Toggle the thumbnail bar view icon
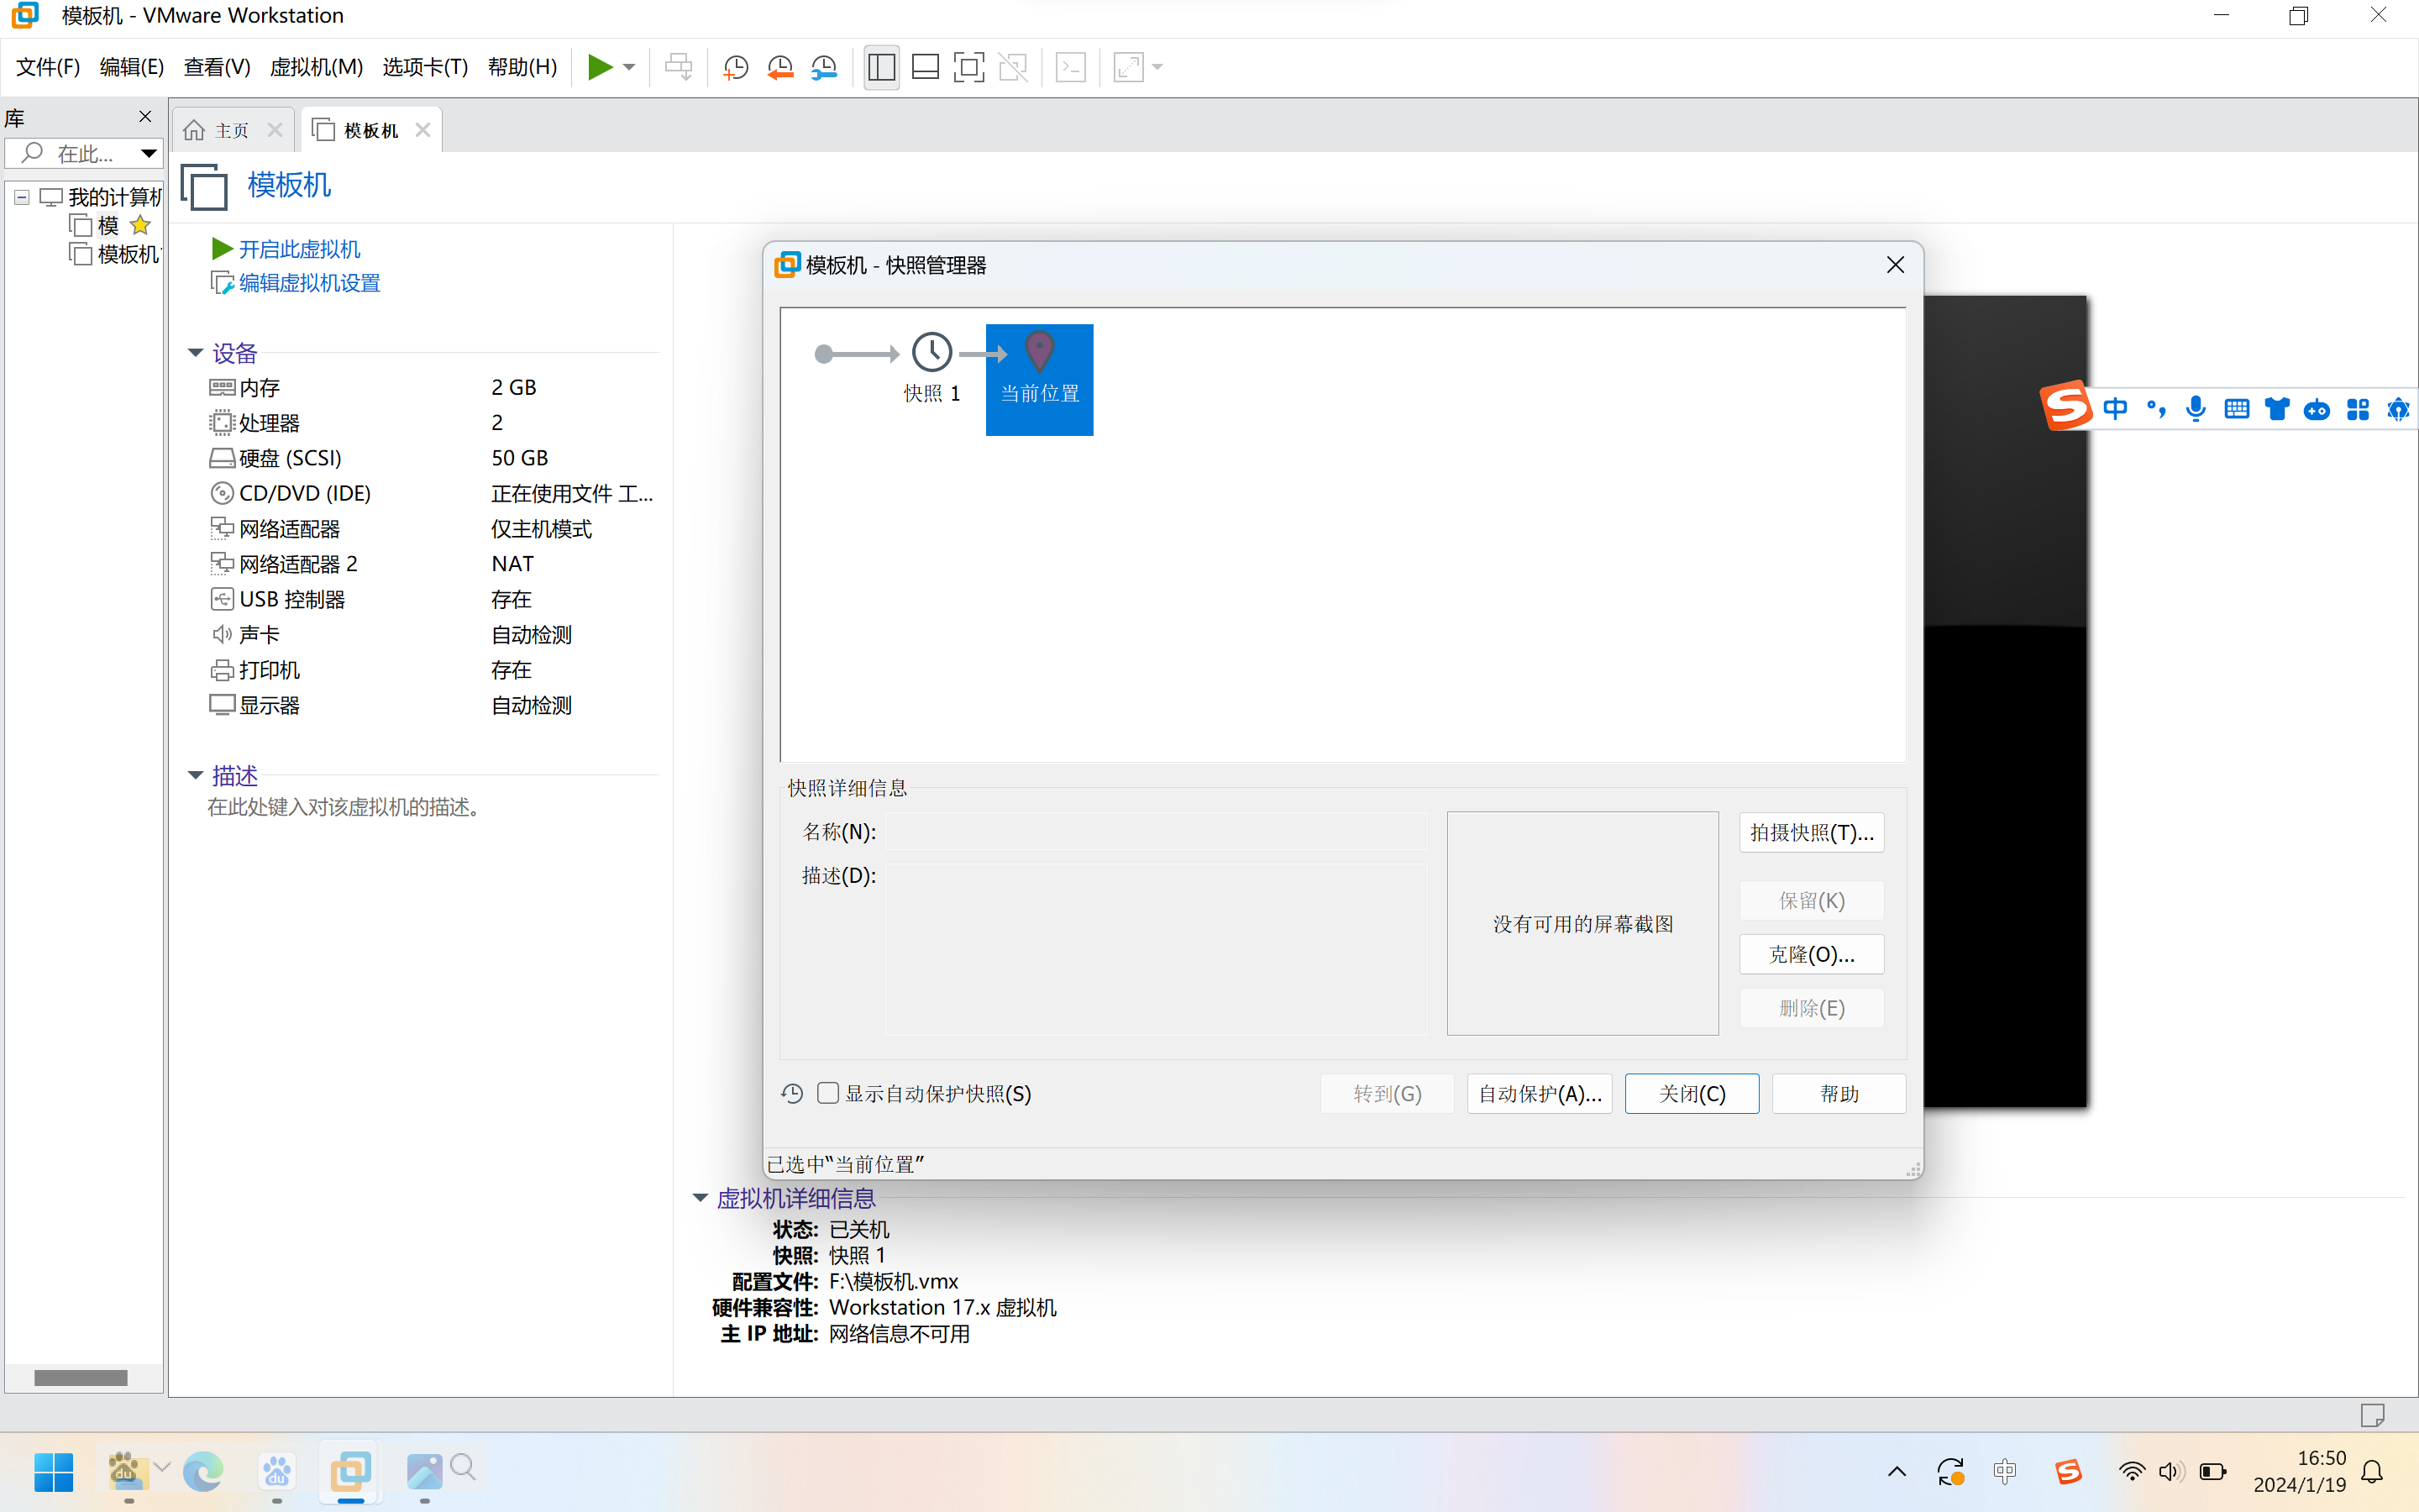This screenshot has width=2419, height=1512. (x=926, y=67)
